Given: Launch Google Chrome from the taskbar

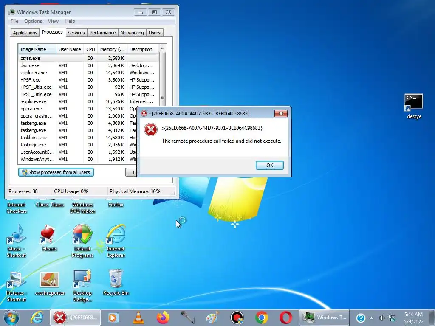Looking at the screenshot, I should [x=262, y=318].
